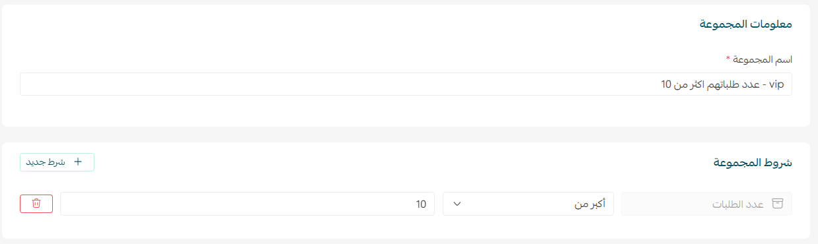
Task: Click the vip text inside the name field
Action: [x=776, y=84]
